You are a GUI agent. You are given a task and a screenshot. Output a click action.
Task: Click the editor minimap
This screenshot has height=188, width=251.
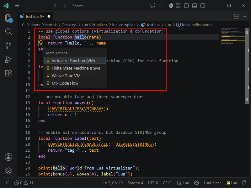[x=233, y=36]
